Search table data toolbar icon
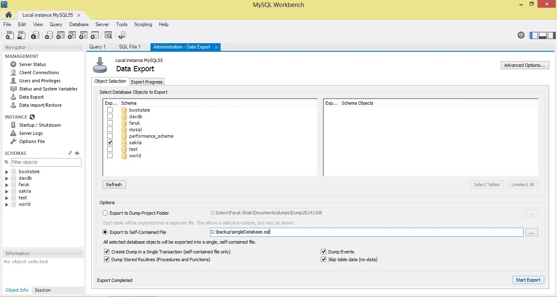The height and width of the screenshot is (297, 557). (x=108, y=35)
